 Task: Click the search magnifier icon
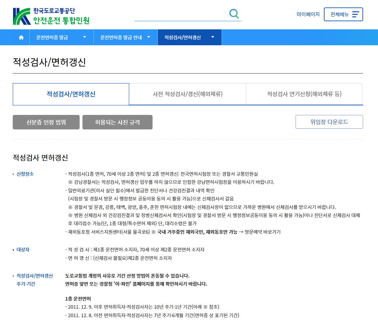(x=234, y=14)
